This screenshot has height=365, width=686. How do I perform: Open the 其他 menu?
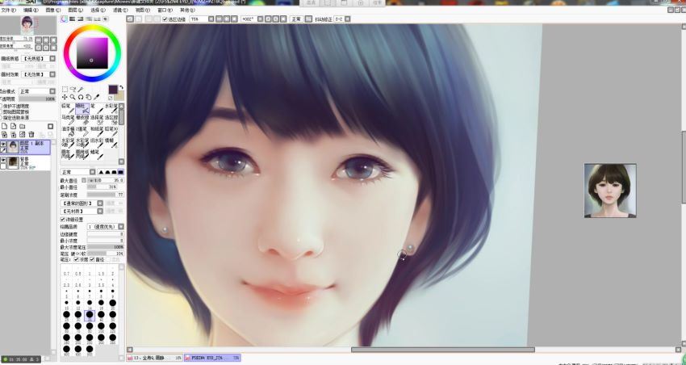coord(187,10)
